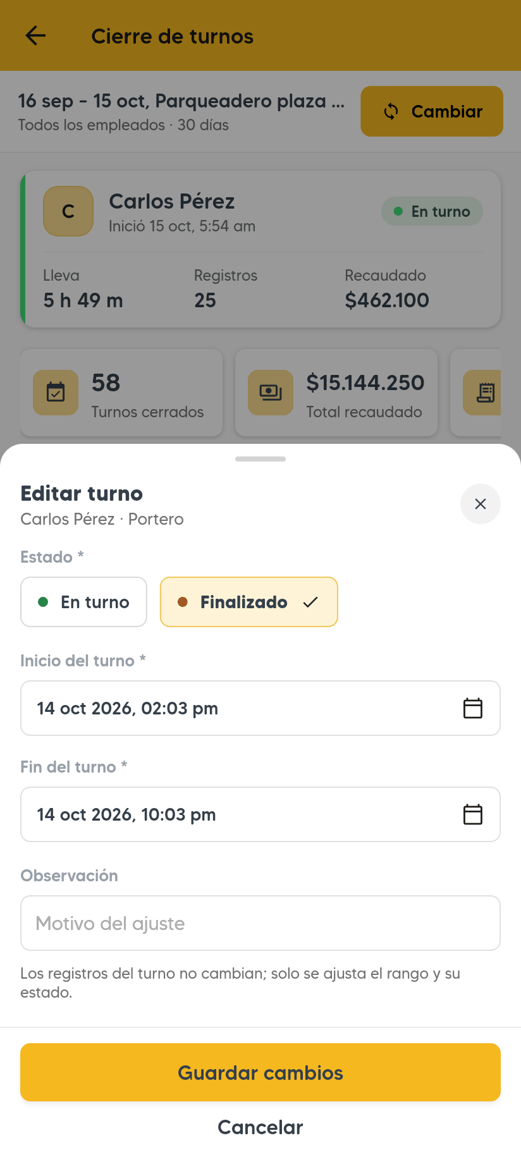Tap the Total recaudado money icon
The image size is (521, 1157).
[271, 393]
